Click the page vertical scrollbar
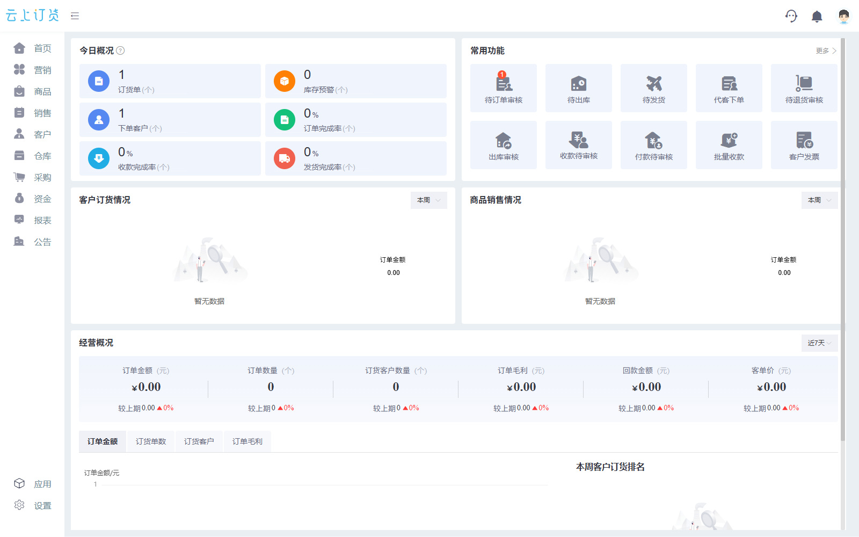This screenshot has height=537, width=859. [x=843, y=239]
